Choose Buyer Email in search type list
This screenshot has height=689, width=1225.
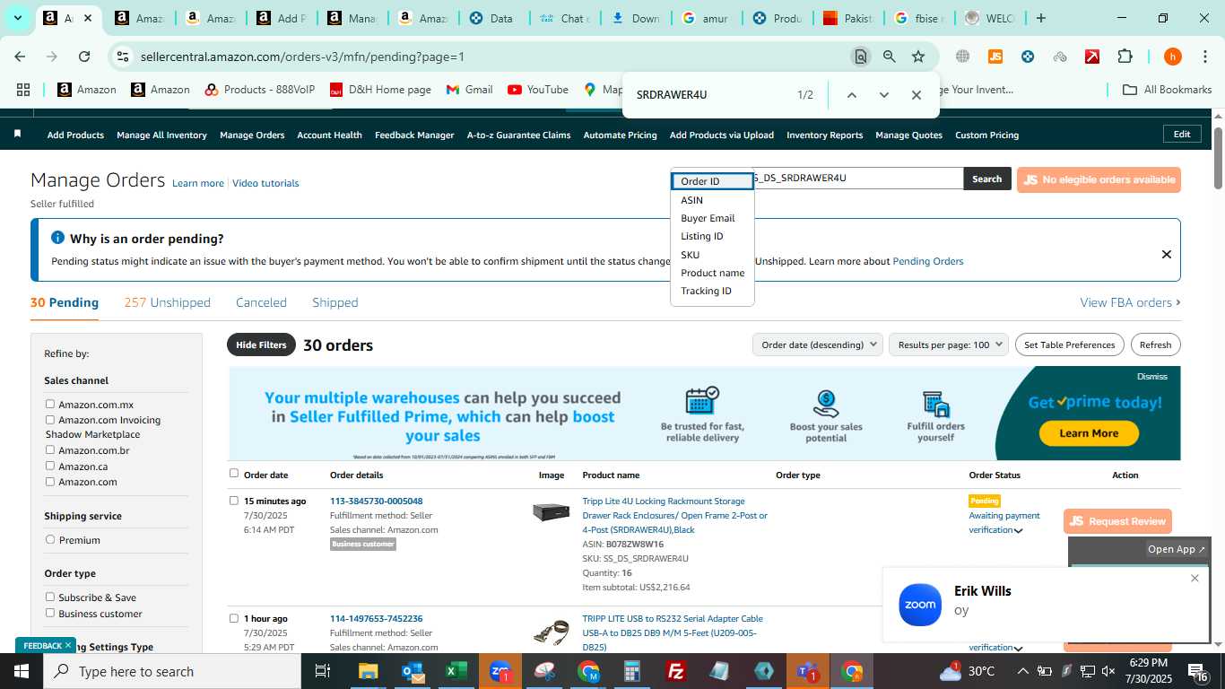click(x=708, y=218)
